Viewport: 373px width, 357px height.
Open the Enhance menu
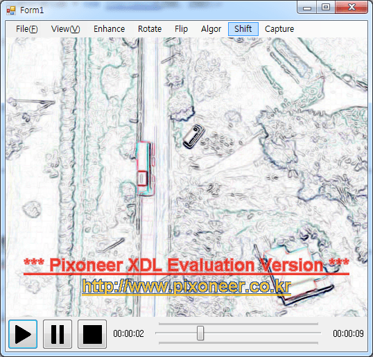pyautogui.click(x=109, y=29)
